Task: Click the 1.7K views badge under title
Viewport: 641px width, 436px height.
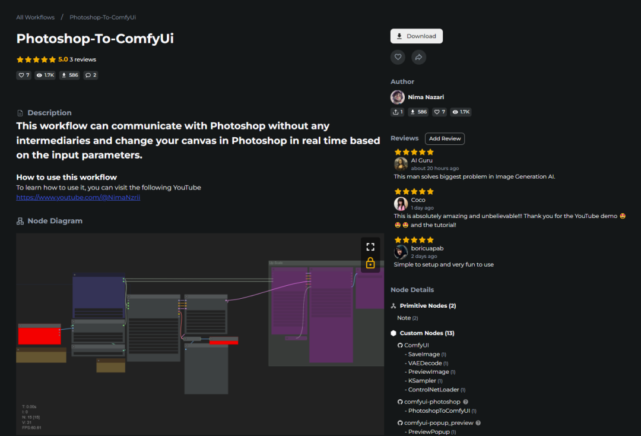Action: pyautogui.click(x=45, y=75)
